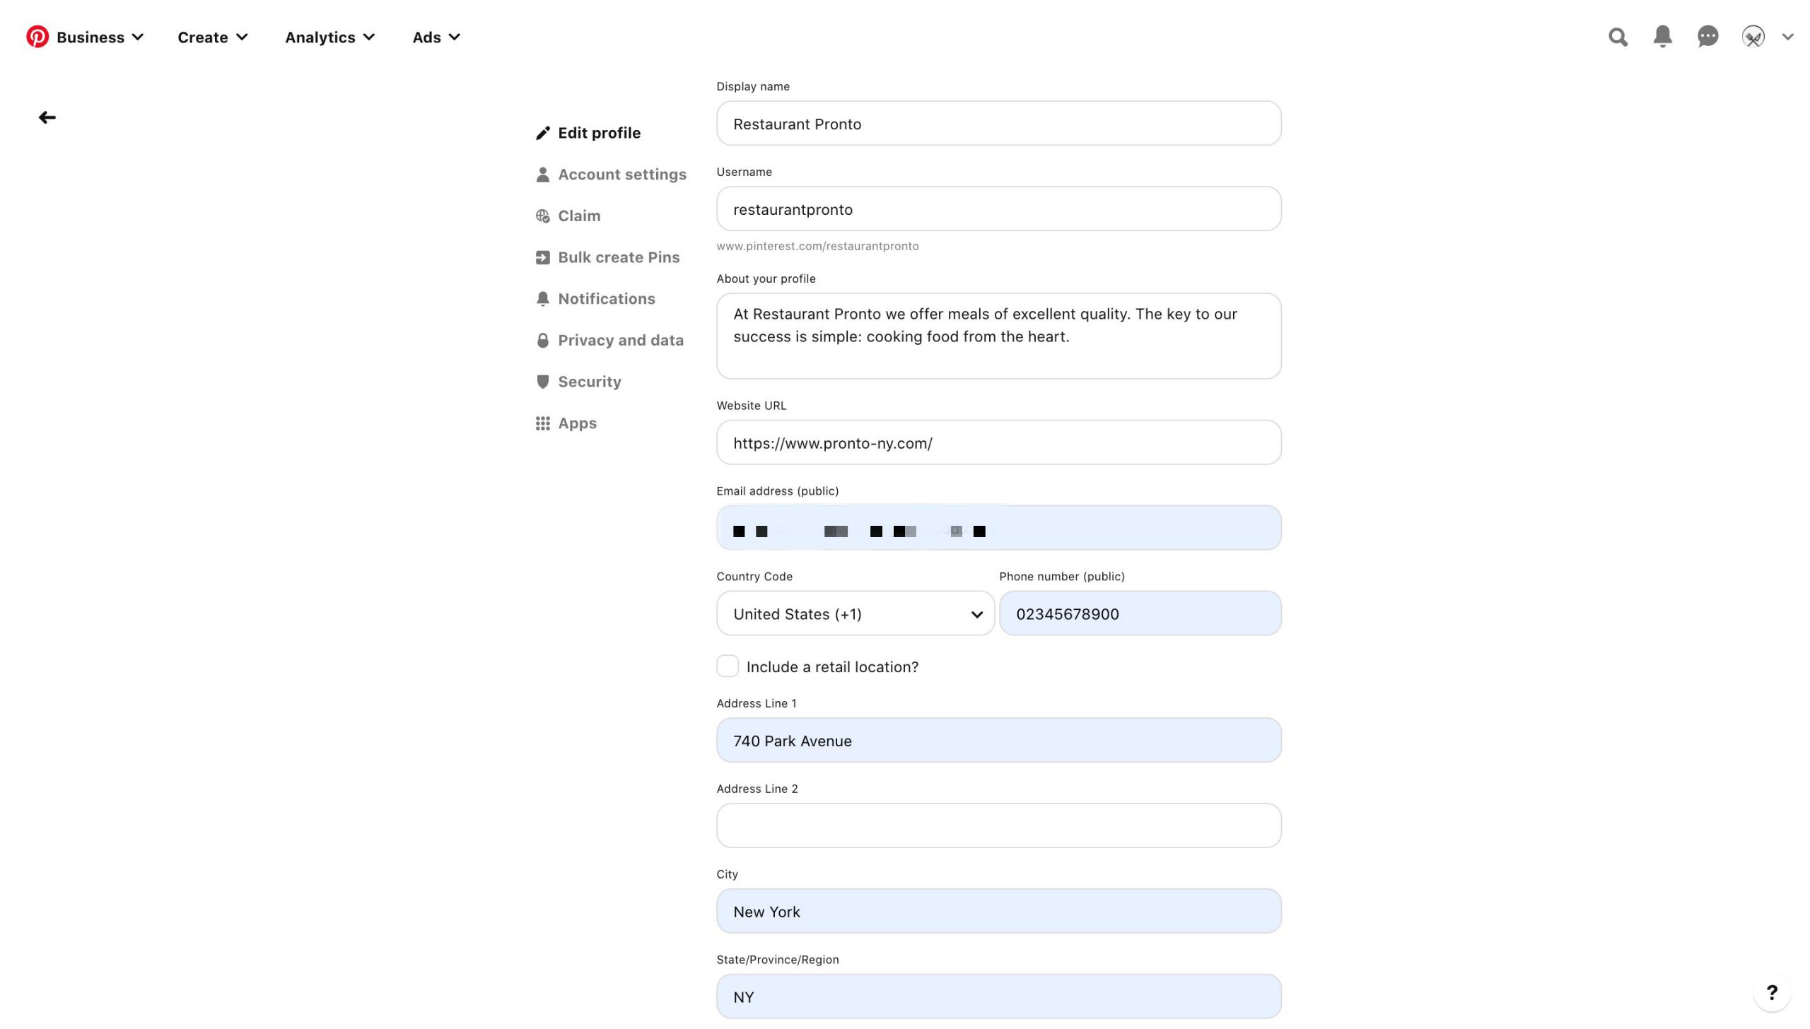Select the Security settings section

coord(589,382)
